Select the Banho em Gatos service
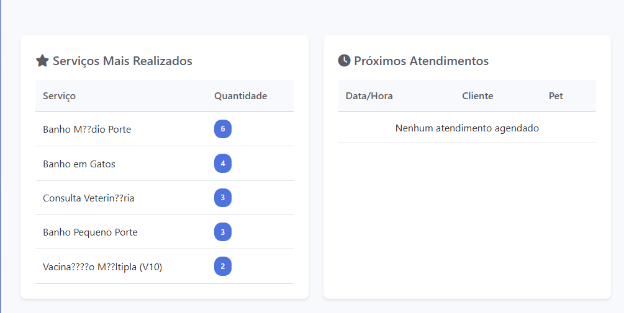Viewport: 624px width, 313px height. tap(79, 164)
